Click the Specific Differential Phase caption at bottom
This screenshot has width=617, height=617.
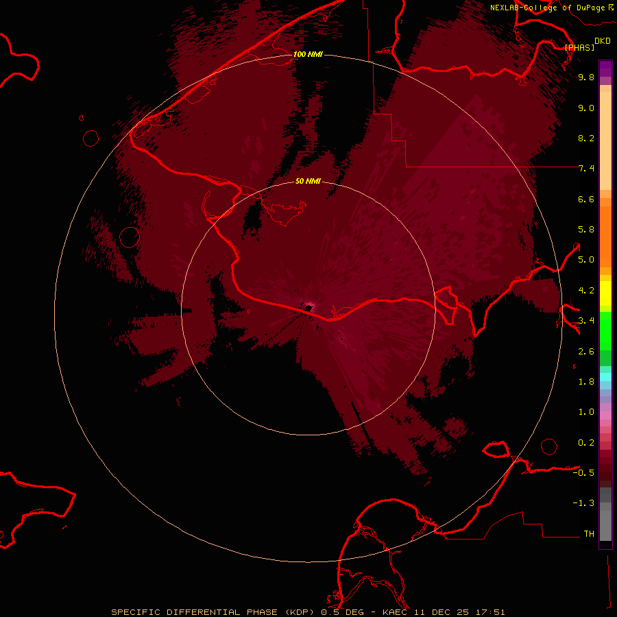click(x=308, y=612)
